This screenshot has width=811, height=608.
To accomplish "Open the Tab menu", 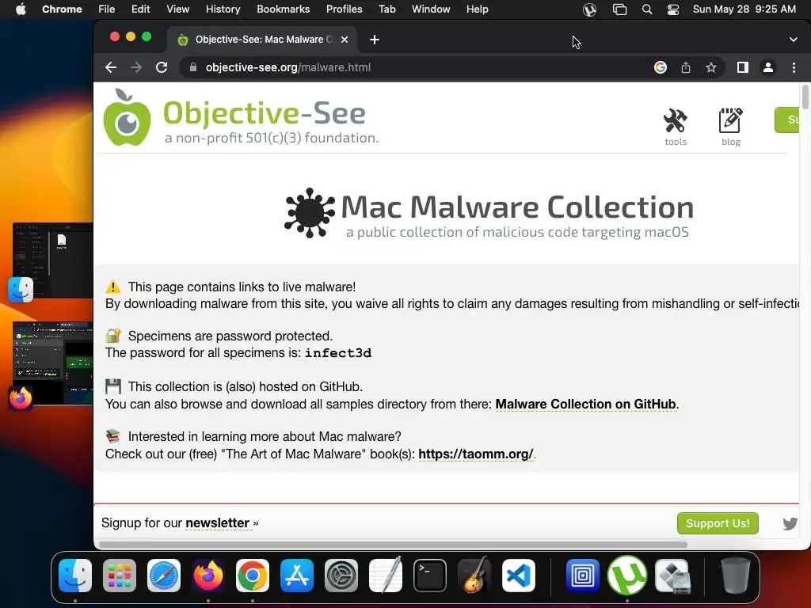I will click(386, 9).
